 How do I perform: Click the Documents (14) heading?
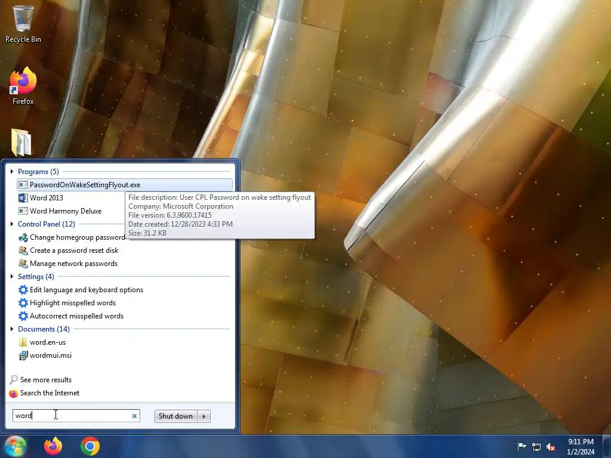[44, 329]
